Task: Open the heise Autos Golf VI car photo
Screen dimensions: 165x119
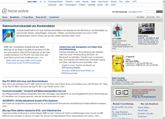Action: point(146,29)
